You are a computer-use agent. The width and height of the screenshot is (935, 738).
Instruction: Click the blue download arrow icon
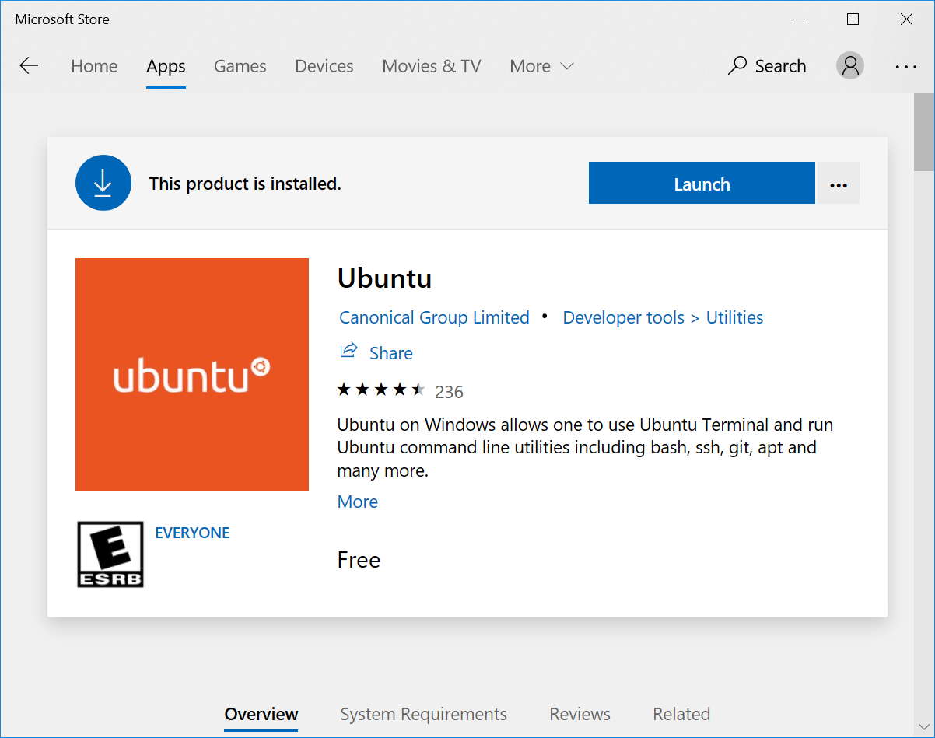click(103, 183)
